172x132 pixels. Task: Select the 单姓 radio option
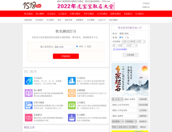click(77, 46)
